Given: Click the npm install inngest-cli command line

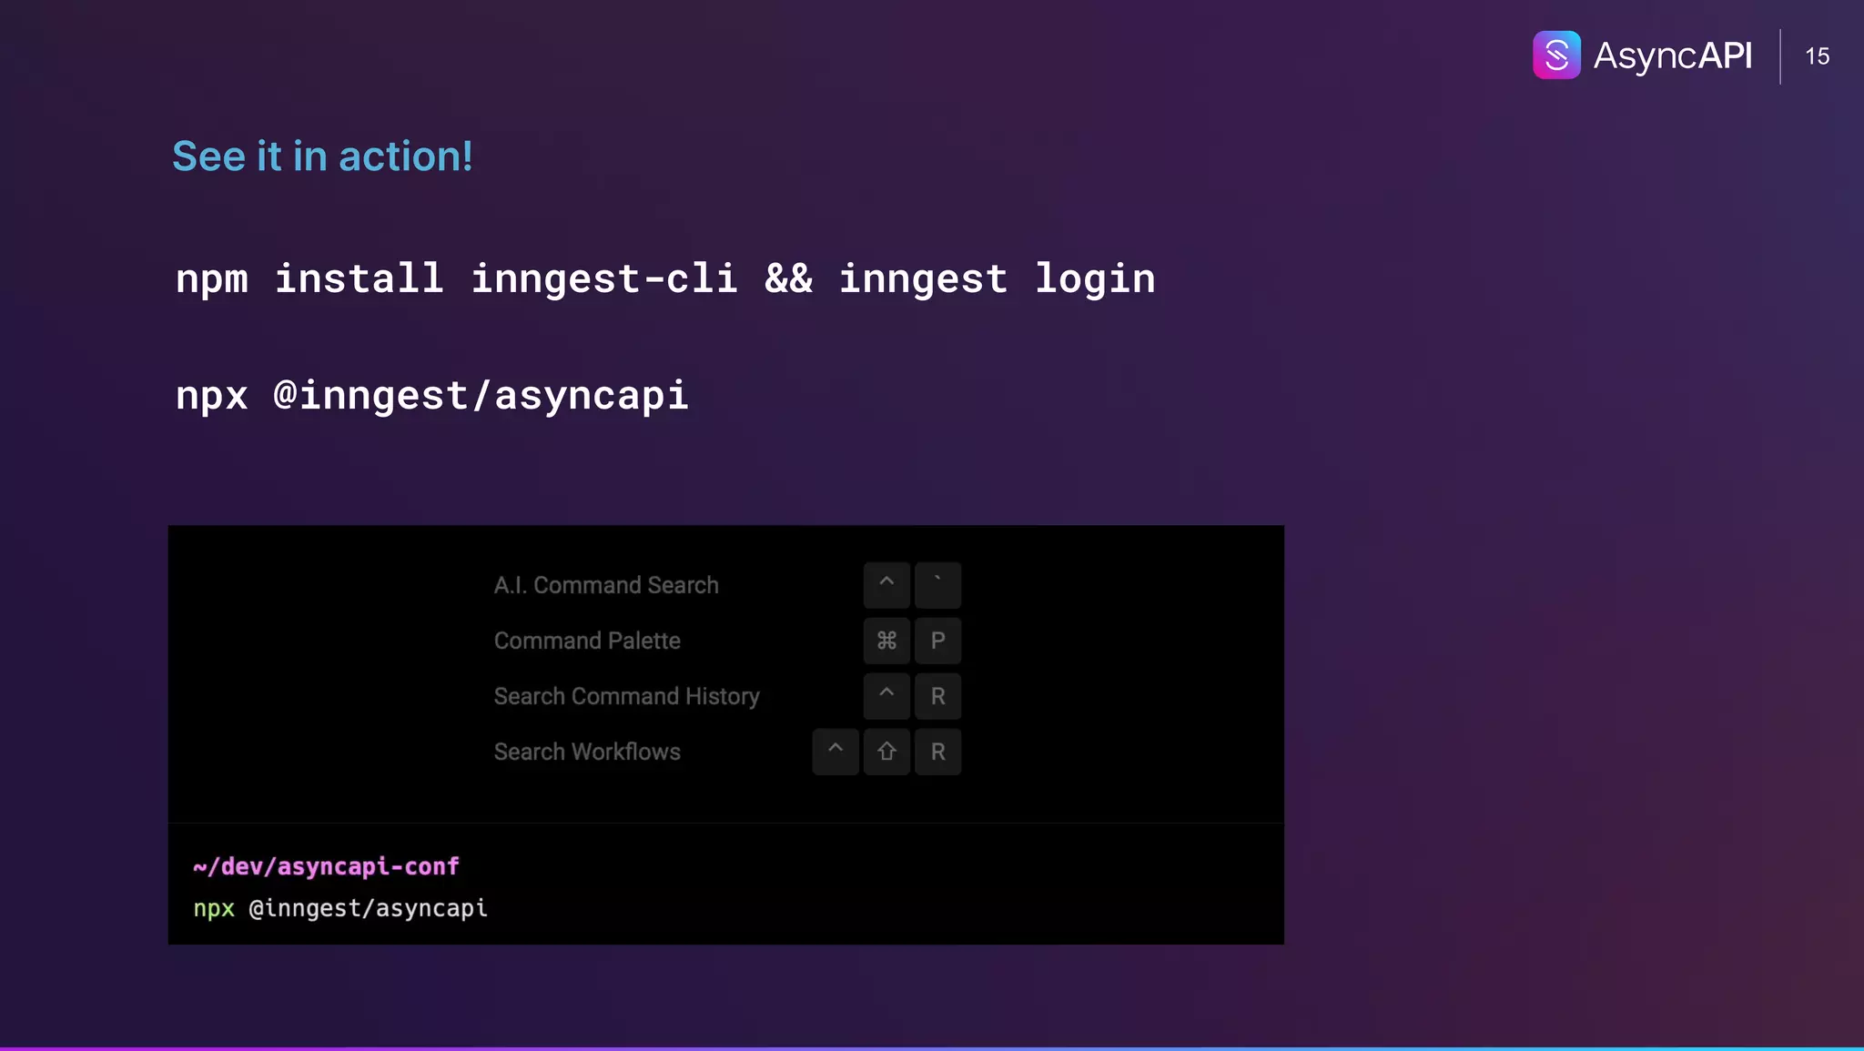Looking at the screenshot, I should pos(665,279).
